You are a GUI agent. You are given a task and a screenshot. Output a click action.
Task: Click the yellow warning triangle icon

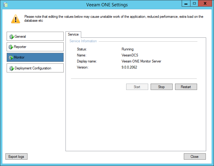coord(16,19)
